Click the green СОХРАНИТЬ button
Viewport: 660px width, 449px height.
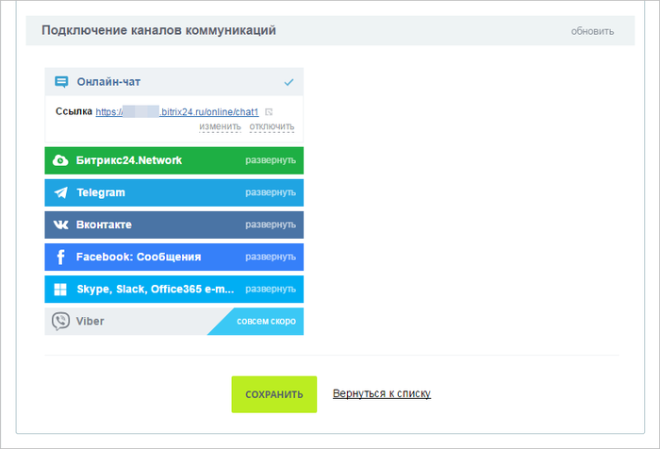coord(274,394)
